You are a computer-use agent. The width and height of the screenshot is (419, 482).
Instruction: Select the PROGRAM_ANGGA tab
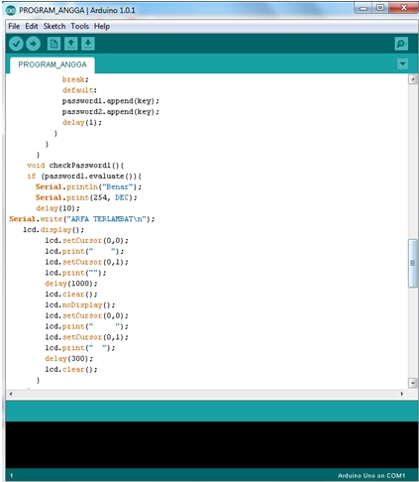(x=52, y=64)
